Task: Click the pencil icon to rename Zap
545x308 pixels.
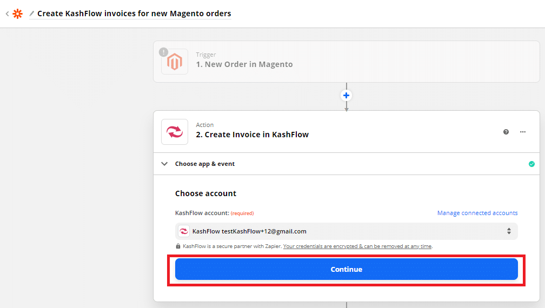Action: point(32,14)
